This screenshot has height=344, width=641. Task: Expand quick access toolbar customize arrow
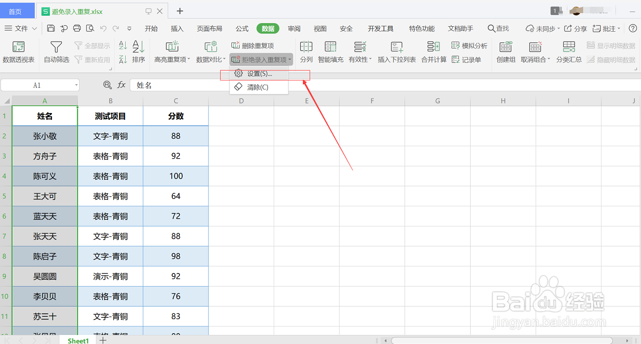(129, 28)
